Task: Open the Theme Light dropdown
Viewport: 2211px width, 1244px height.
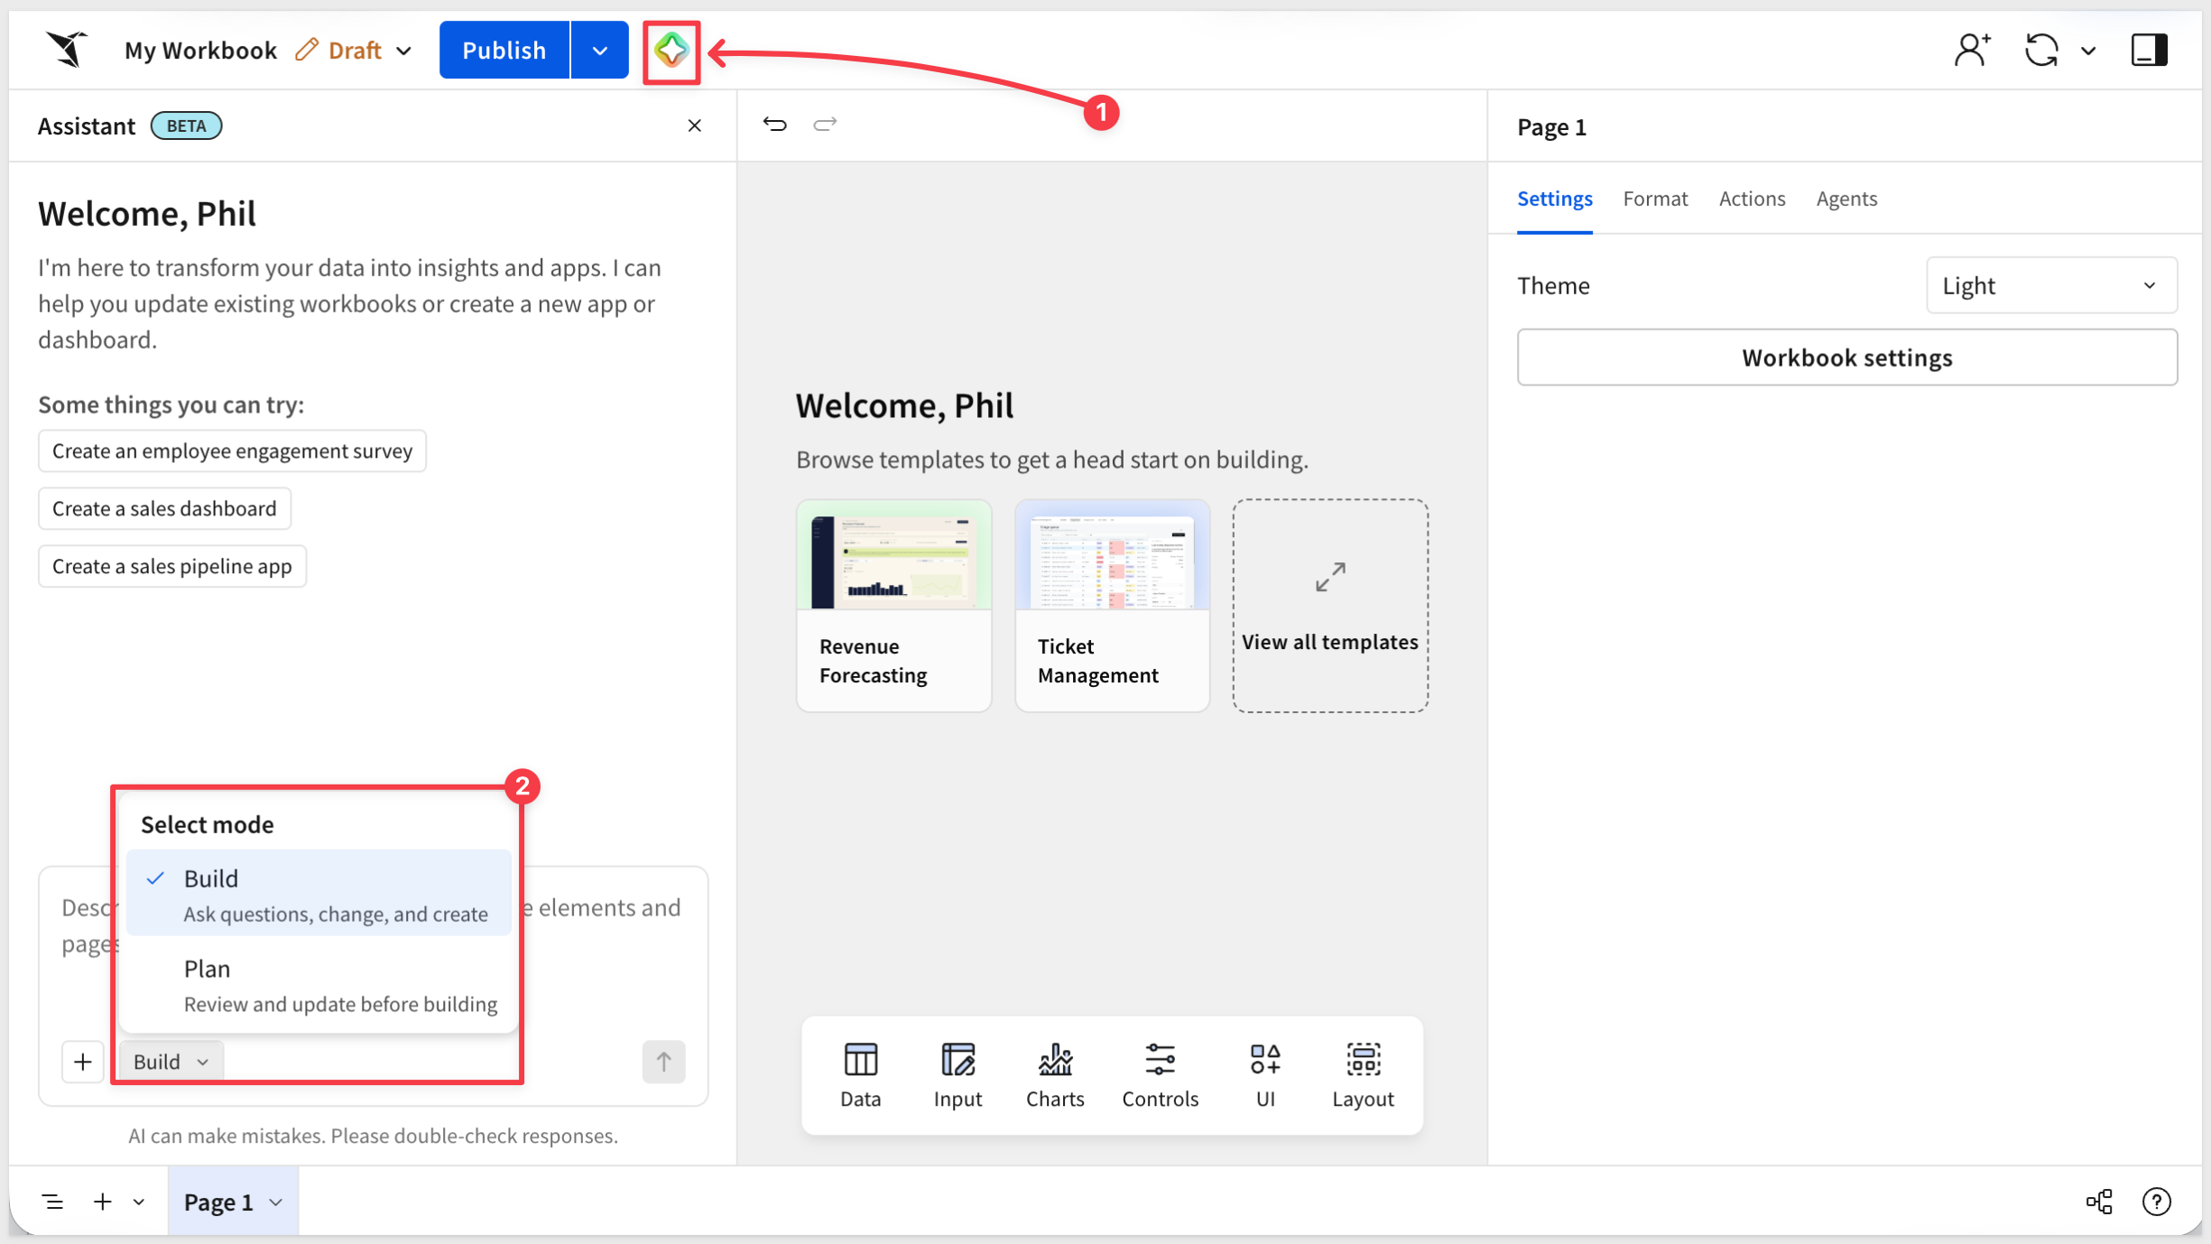Action: point(2051,286)
